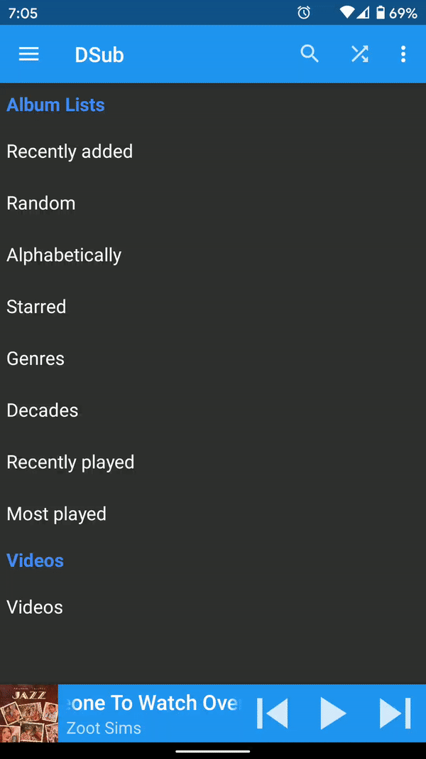Skip to the next track
This screenshot has height=759, width=426.
pyautogui.click(x=395, y=713)
